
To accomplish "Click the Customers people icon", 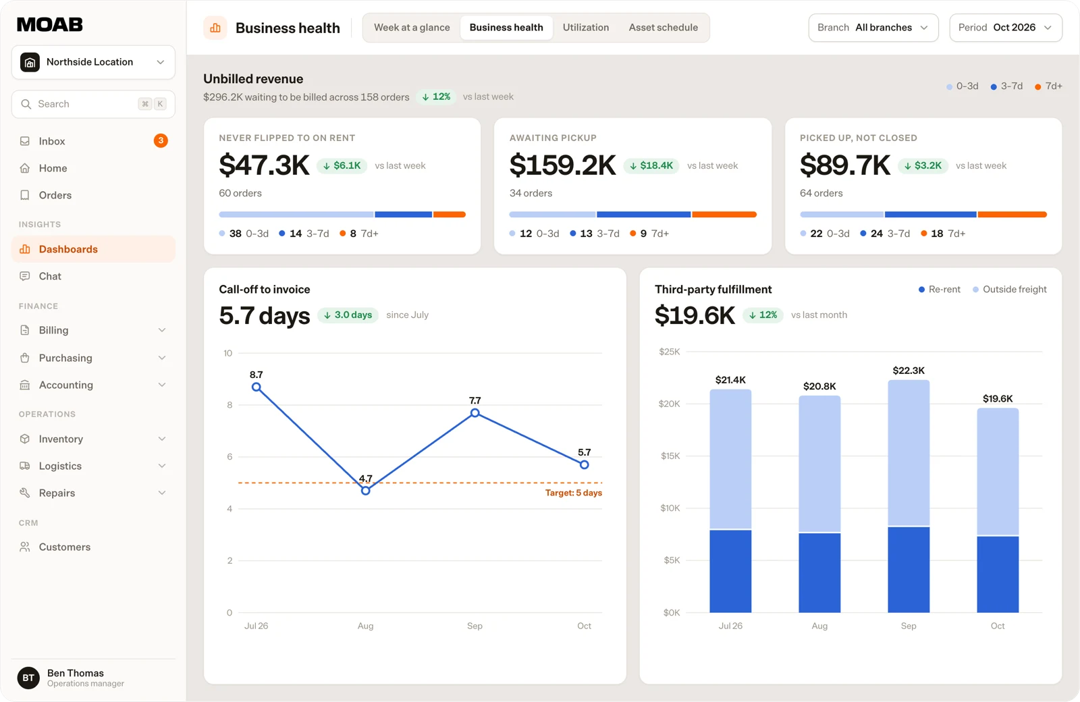I will tap(25, 547).
